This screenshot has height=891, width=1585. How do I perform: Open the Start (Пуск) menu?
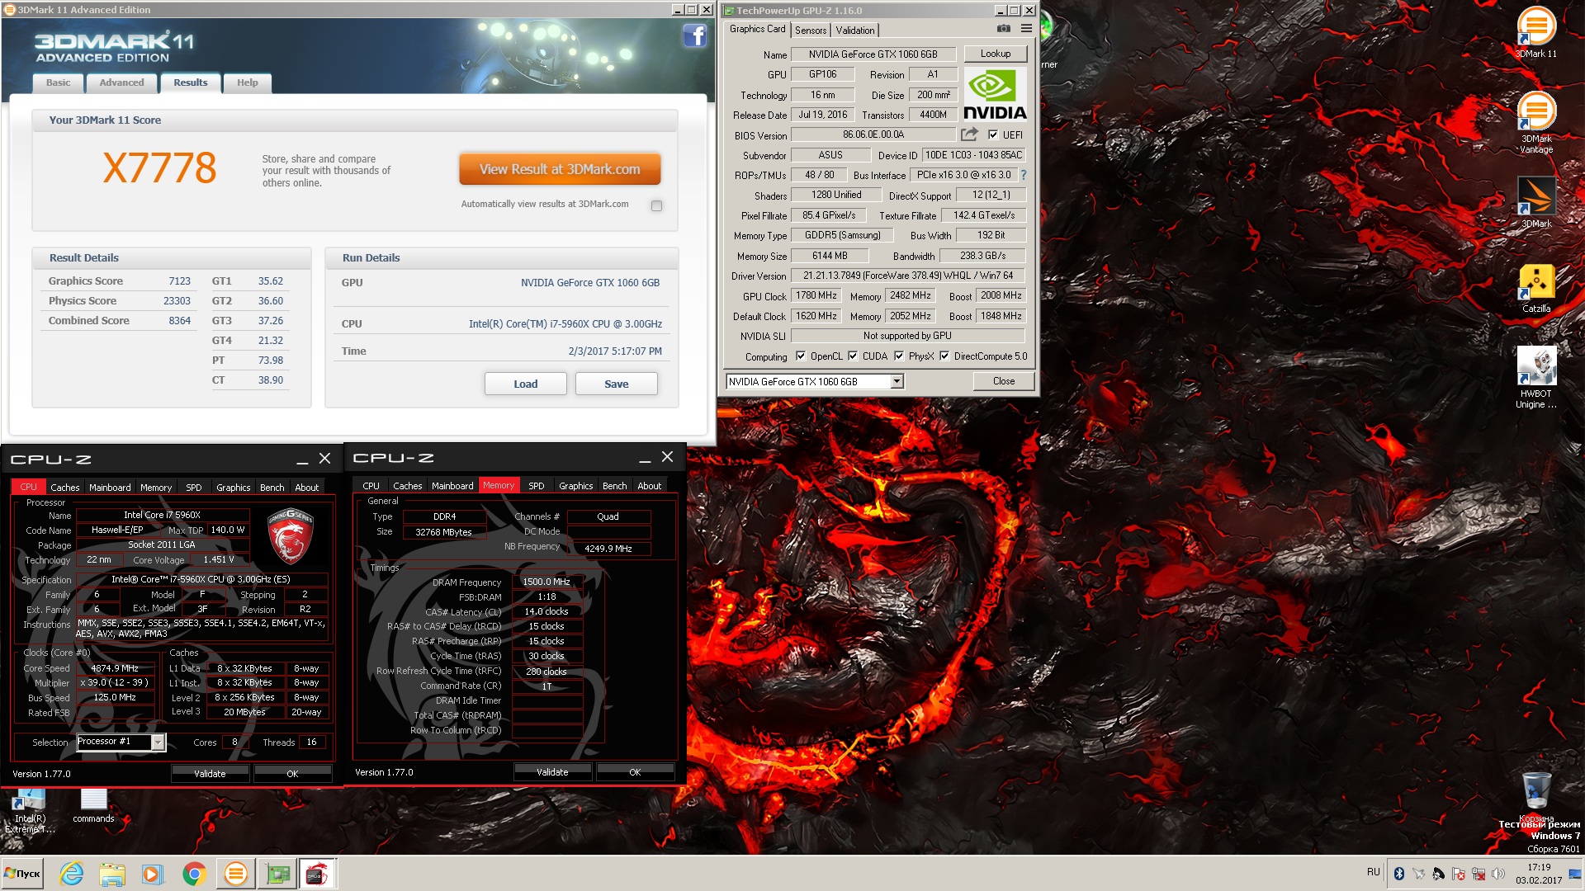coord(22,874)
